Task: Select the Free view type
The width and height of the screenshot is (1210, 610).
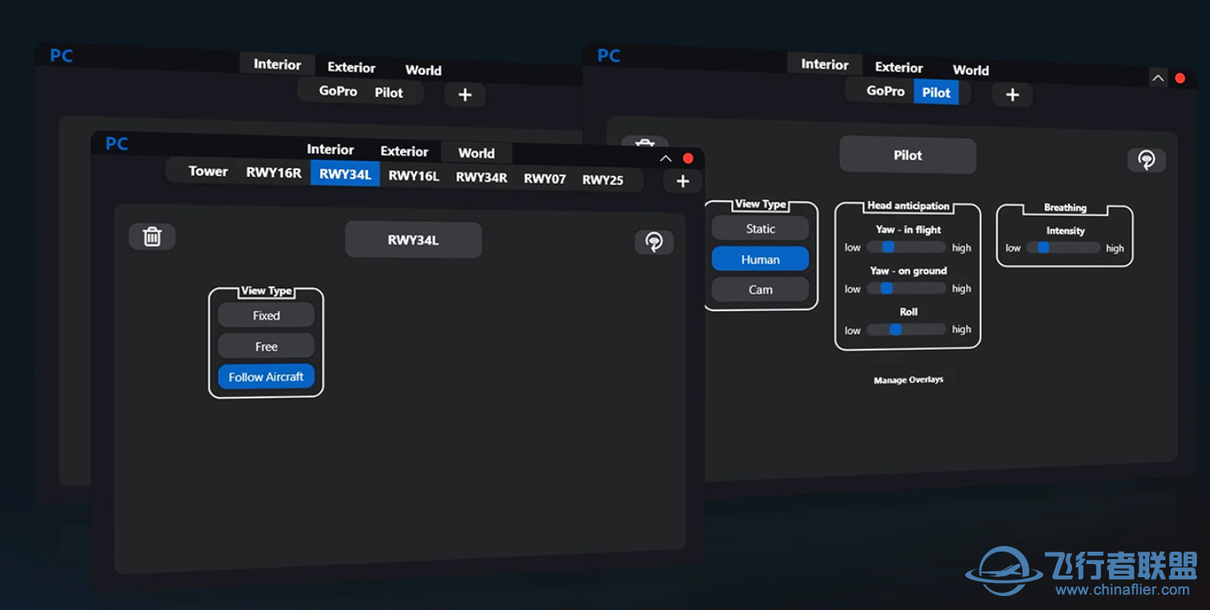Action: (266, 346)
